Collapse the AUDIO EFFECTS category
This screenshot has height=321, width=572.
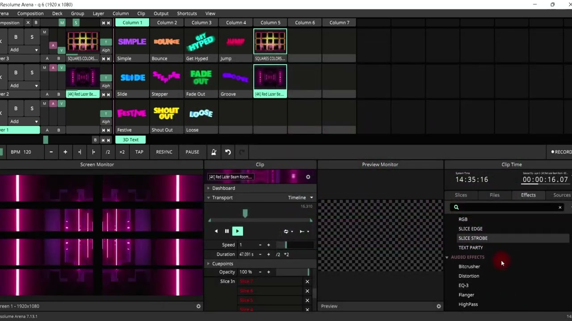447,257
